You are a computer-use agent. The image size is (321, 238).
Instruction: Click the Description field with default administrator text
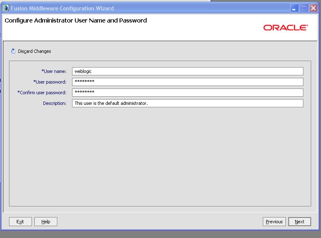coord(188,103)
